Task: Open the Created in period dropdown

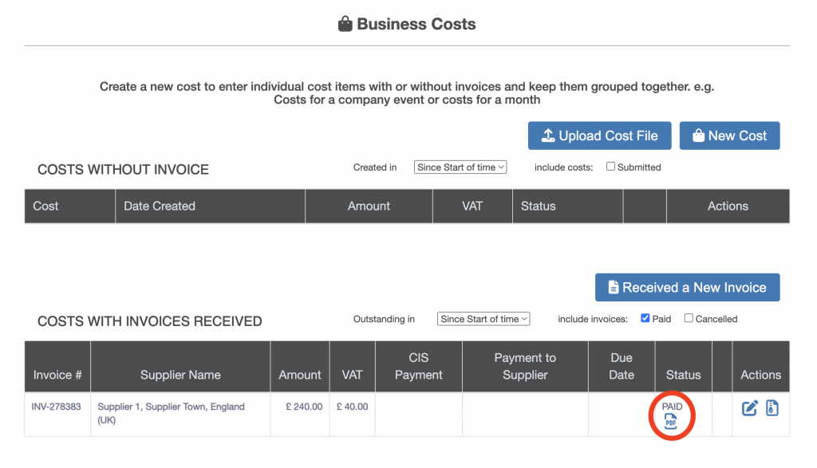Action: click(460, 167)
